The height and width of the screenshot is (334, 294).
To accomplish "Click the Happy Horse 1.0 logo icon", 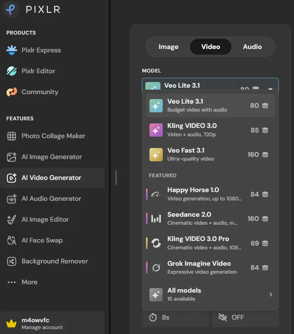I will click(156, 194).
